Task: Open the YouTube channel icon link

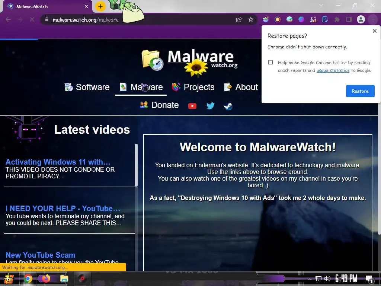Action: pyautogui.click(x=192, y=106)
